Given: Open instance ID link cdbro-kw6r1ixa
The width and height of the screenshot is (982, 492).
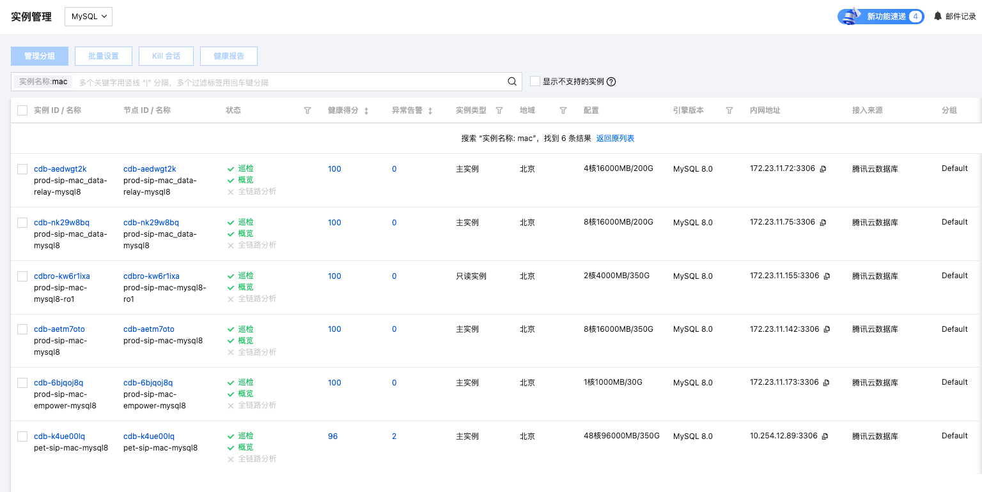Looking at the screenshot, I should tap(62, 276).
